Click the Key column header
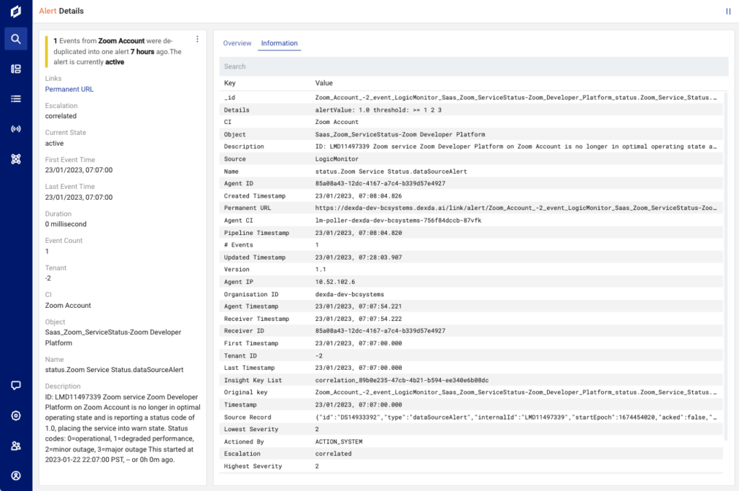Viewport: 739px width, 491px height. click(x=229, y=83)
